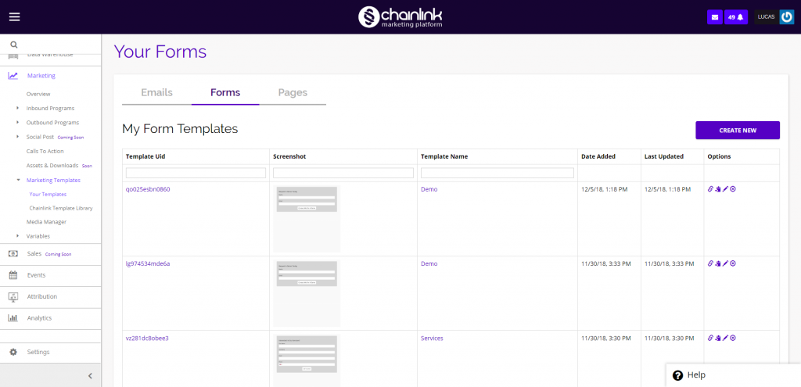
Task: Click the pencil edit icon for form qo025esbn0860
Action: point(725,189)
